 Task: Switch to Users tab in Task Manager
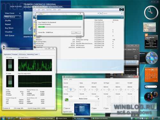(x=36, y=54)
